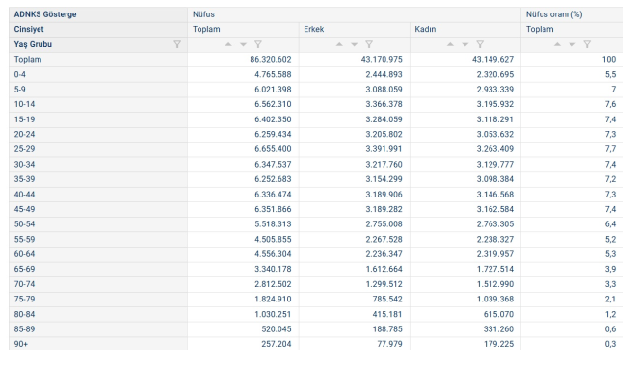Select the 30-34 age group row
636x367 pixels.
tap(98, 165)
